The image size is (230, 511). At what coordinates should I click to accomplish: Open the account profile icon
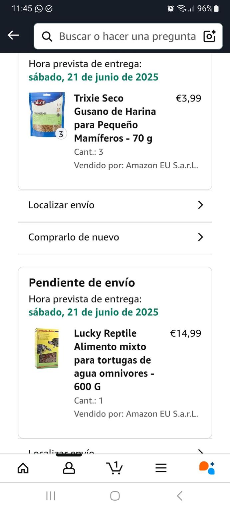click(69, 468)
